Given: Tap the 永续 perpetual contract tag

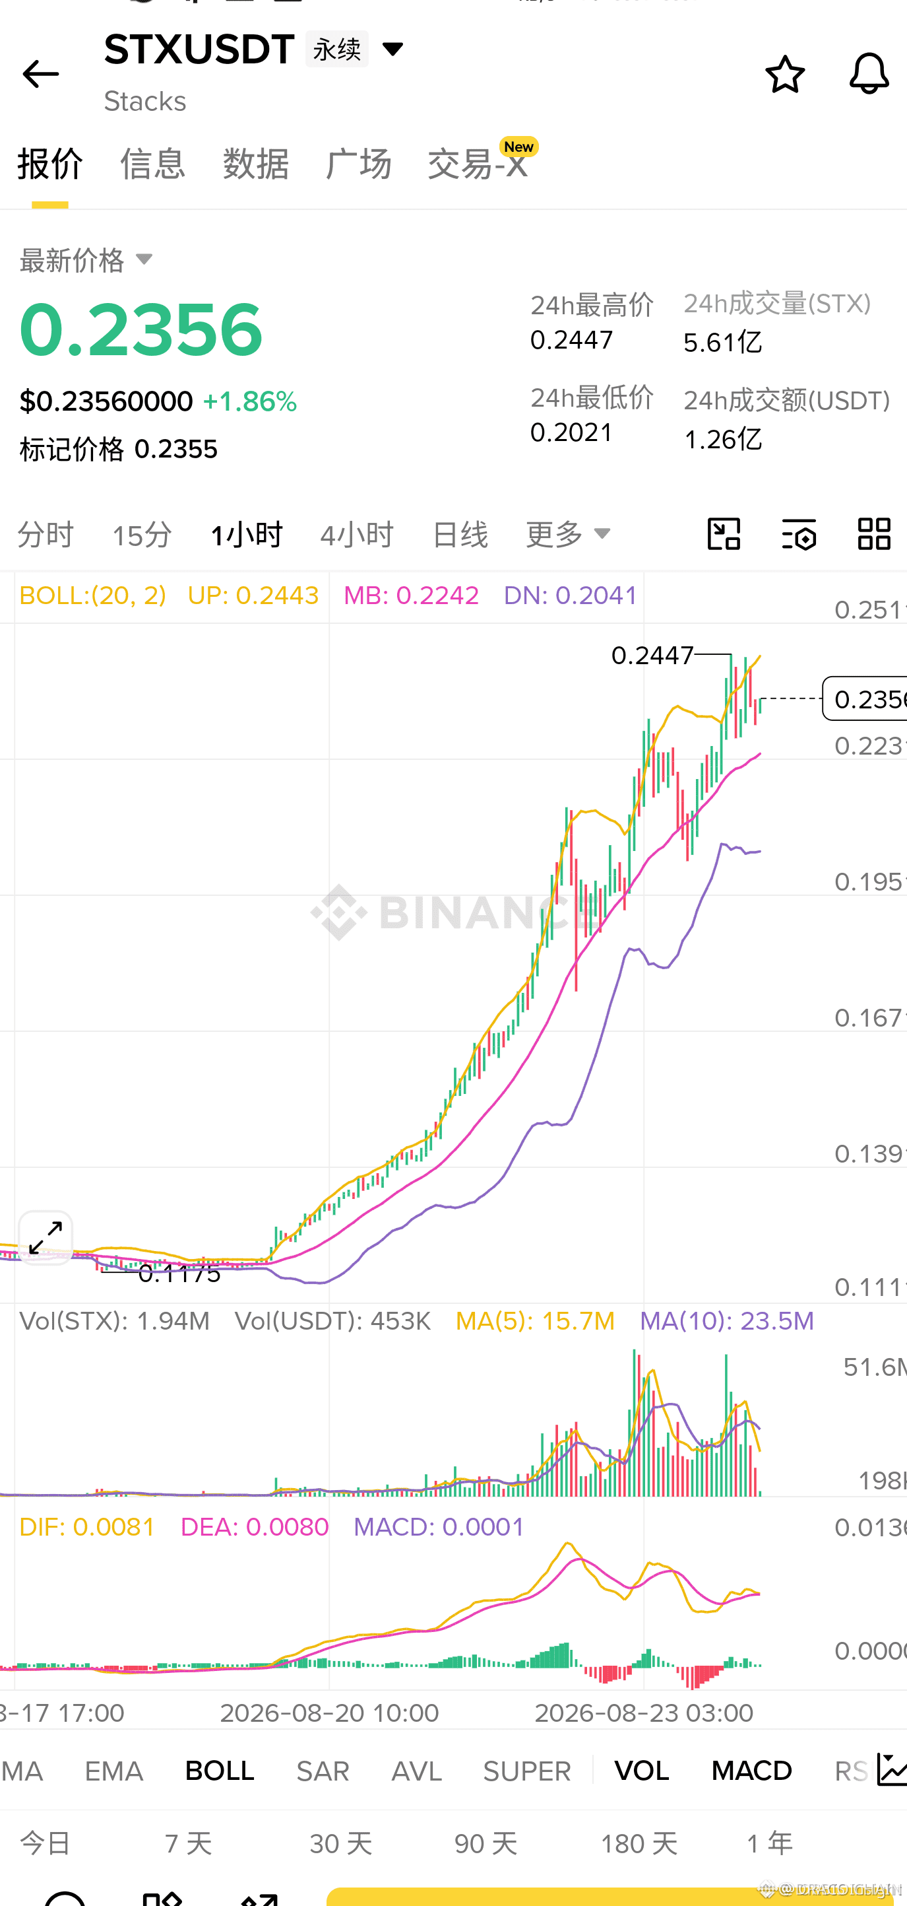Looking at the screenshot, I should point(337,50).
